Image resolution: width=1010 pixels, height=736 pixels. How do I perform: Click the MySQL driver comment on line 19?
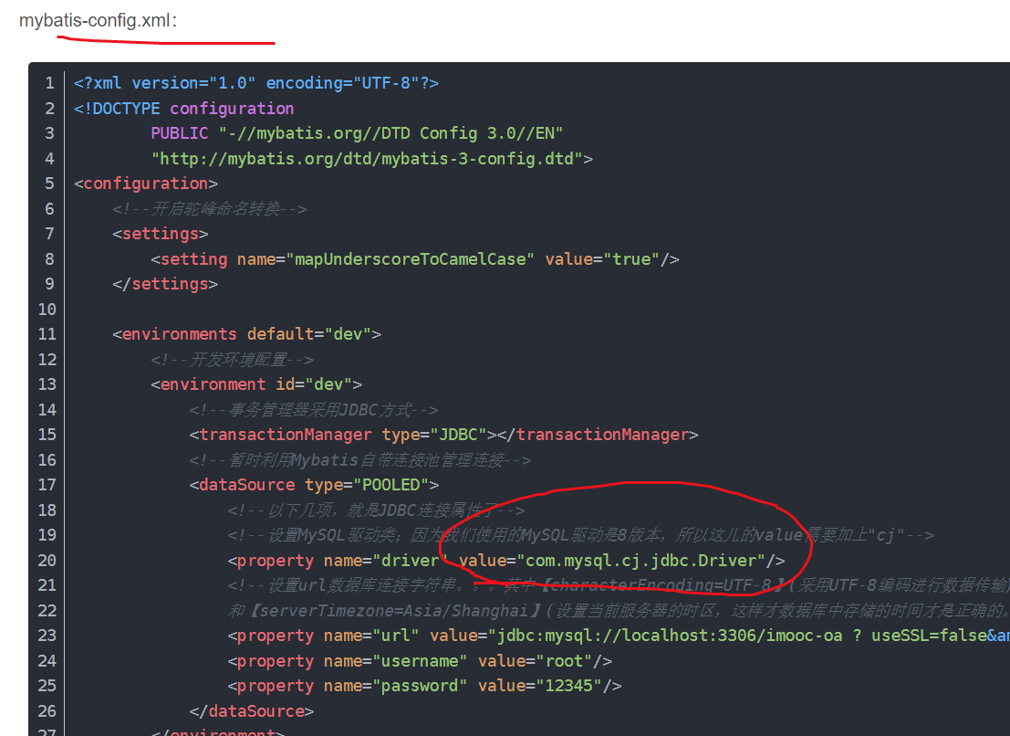coord(580,536)
